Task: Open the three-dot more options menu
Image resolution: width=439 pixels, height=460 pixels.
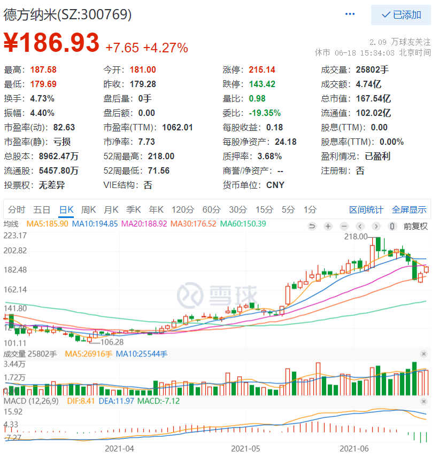Action: click(350, 14)
